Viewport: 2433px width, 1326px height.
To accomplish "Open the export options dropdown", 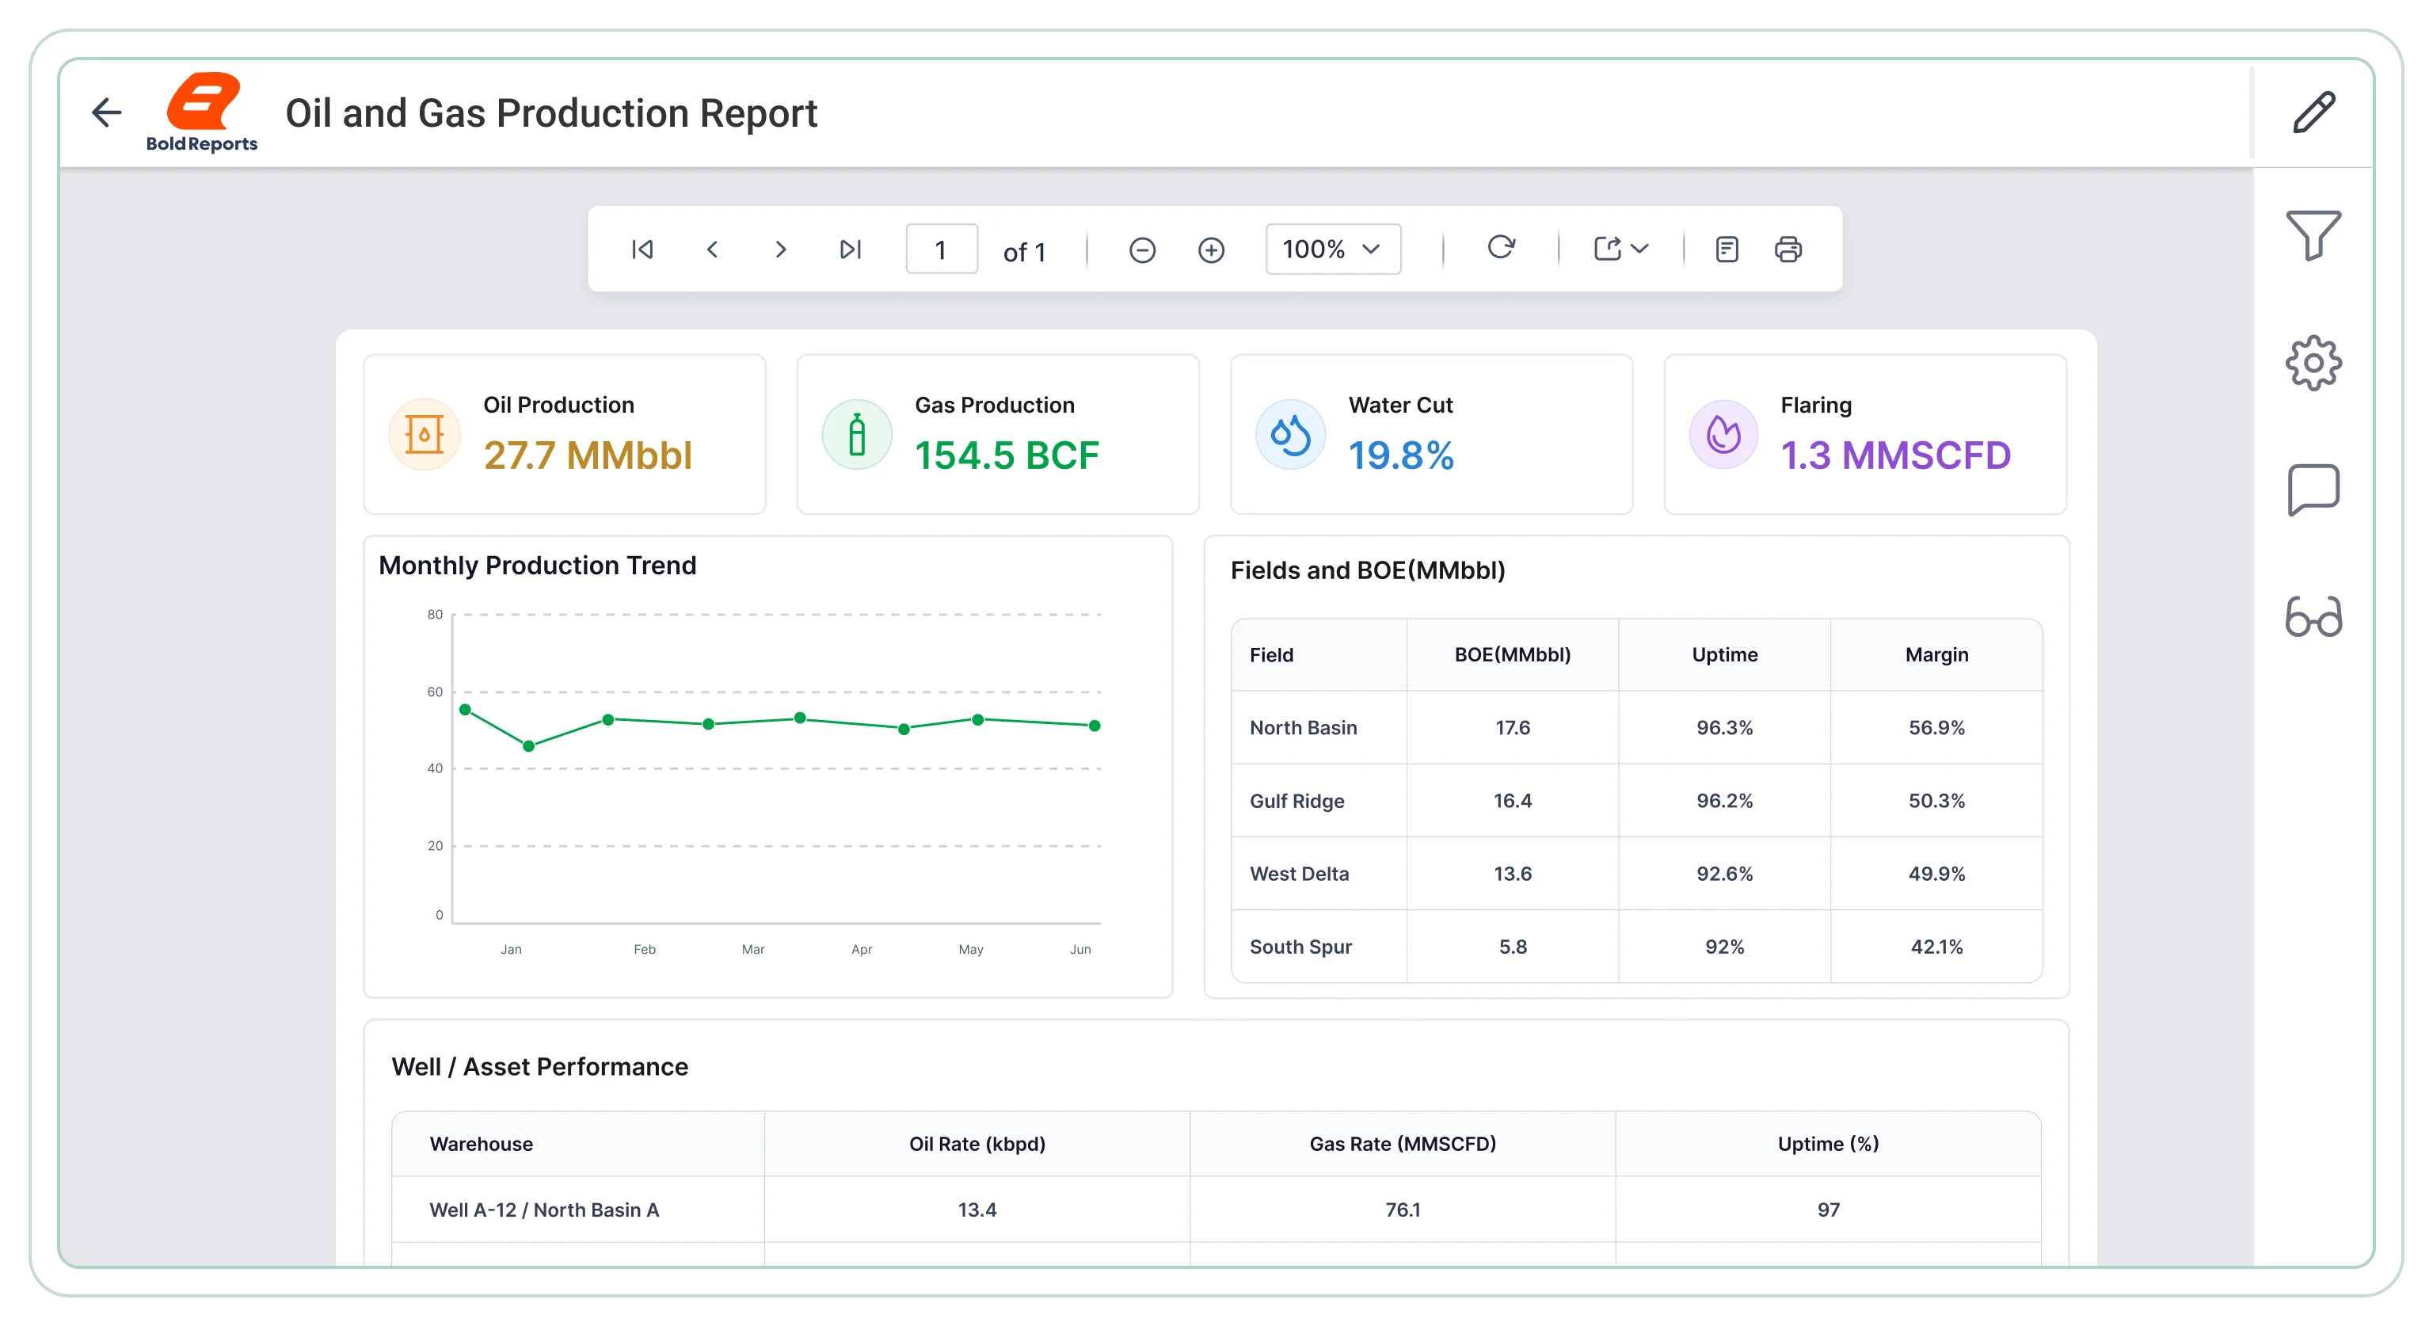I will pos(1620,250).
